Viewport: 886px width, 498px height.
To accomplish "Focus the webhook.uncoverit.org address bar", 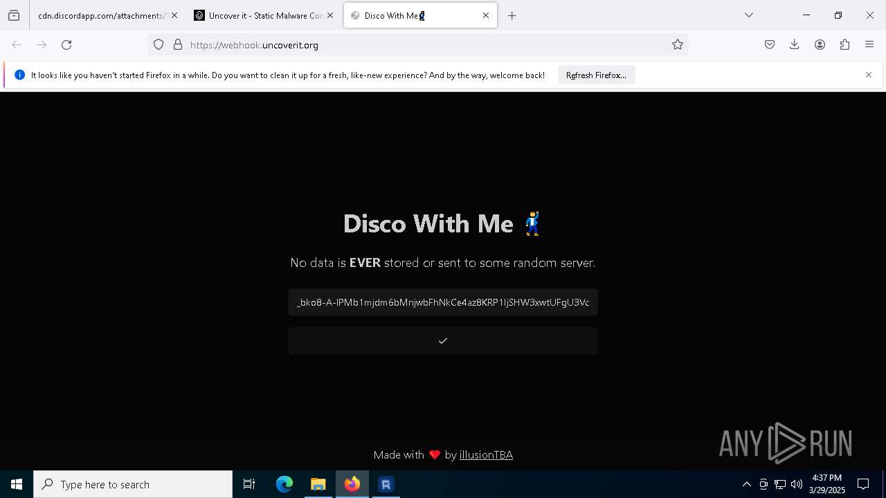I will click(x=419, y=45).
